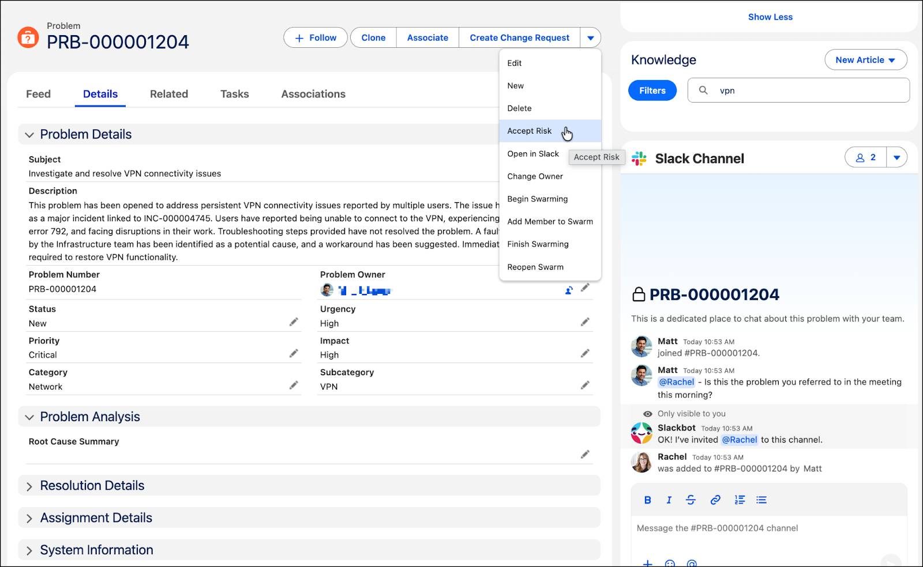Switch to the Related tab
Image resolution: width=923 pixels, height=567 pixels.
pos(169,94)
